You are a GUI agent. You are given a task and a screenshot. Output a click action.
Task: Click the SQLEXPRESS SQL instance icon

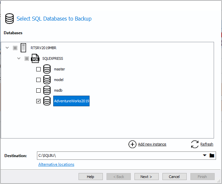(x=35, y=58)
